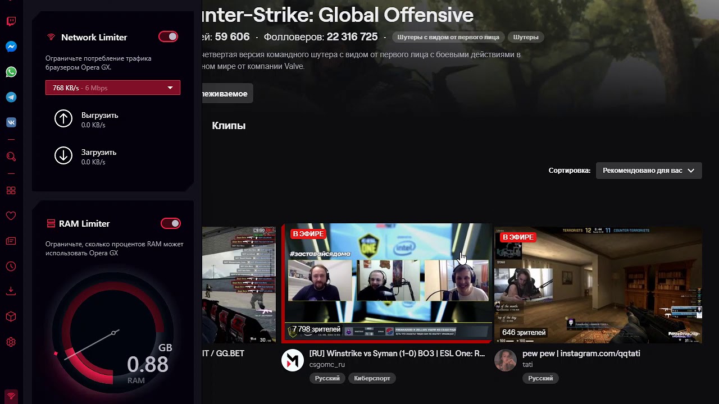The width and height of the screenshot is (719, 404).
Task: Click the viewer count 59 606
Action: tap(232, 37)
